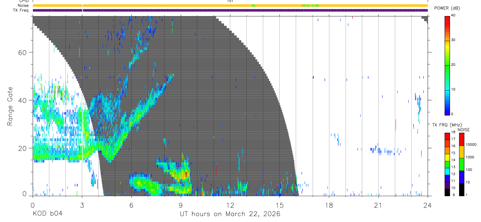Click the red top of the power colorbar
This screenshot has width=481, height=222.
(447, 19)
